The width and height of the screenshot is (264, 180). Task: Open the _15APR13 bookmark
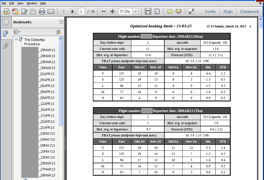47,110
